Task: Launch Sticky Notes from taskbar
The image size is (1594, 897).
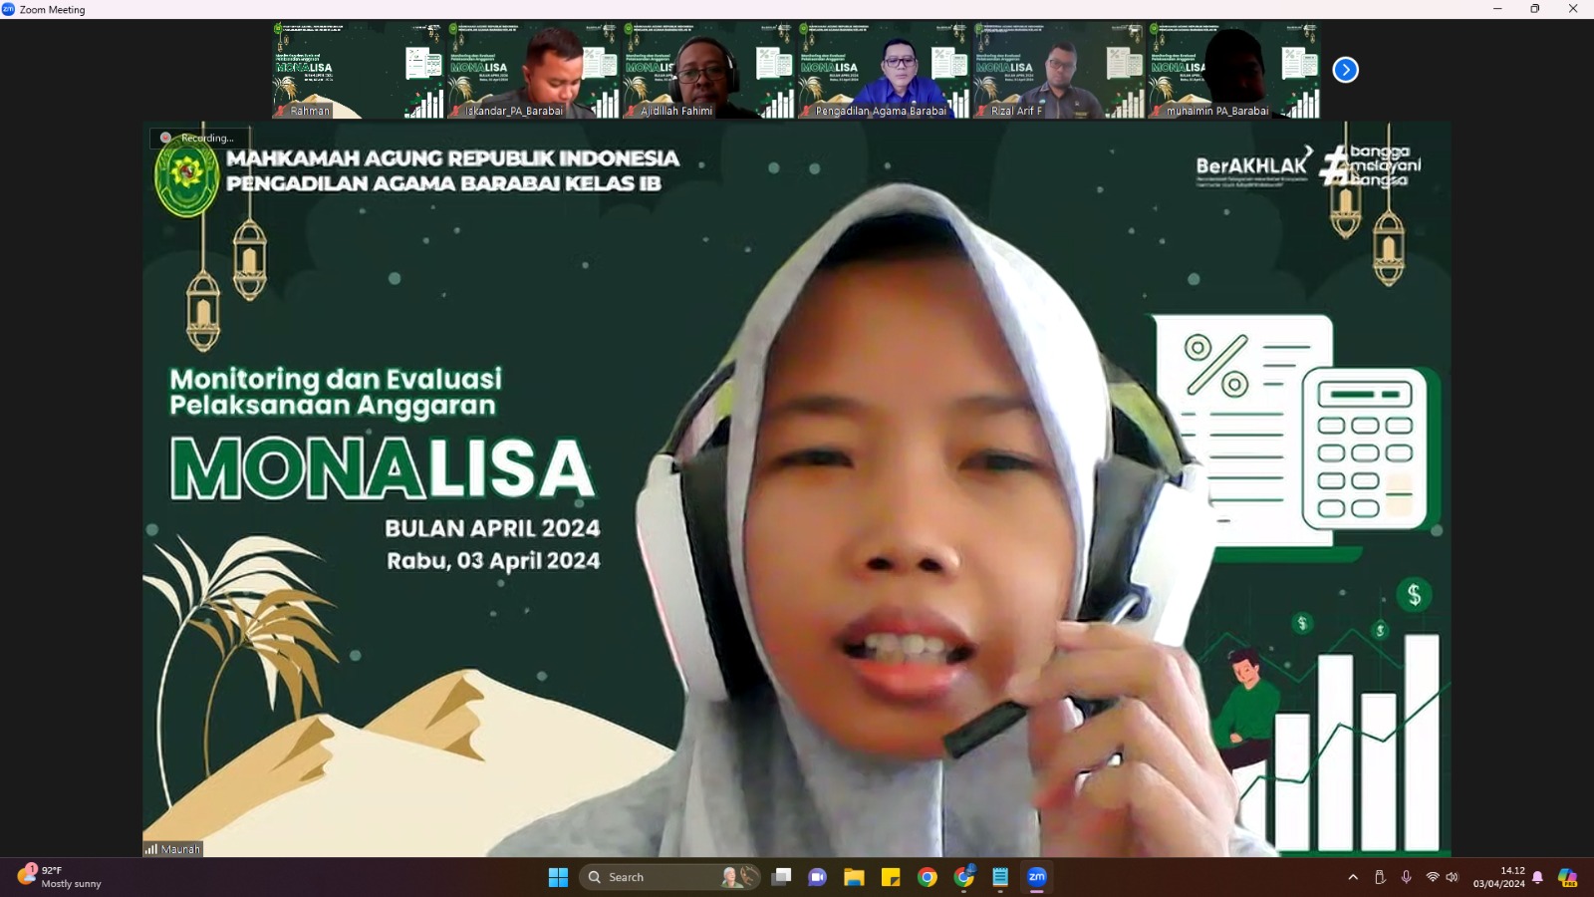Action: click(x=891, y=877)
